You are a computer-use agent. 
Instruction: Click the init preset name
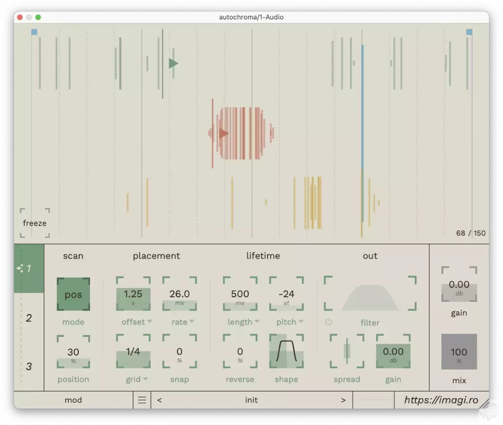pos(251,400)
